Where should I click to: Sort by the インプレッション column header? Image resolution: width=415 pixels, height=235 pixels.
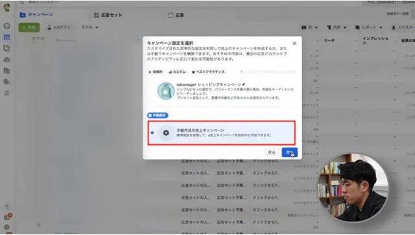(375, 40)
